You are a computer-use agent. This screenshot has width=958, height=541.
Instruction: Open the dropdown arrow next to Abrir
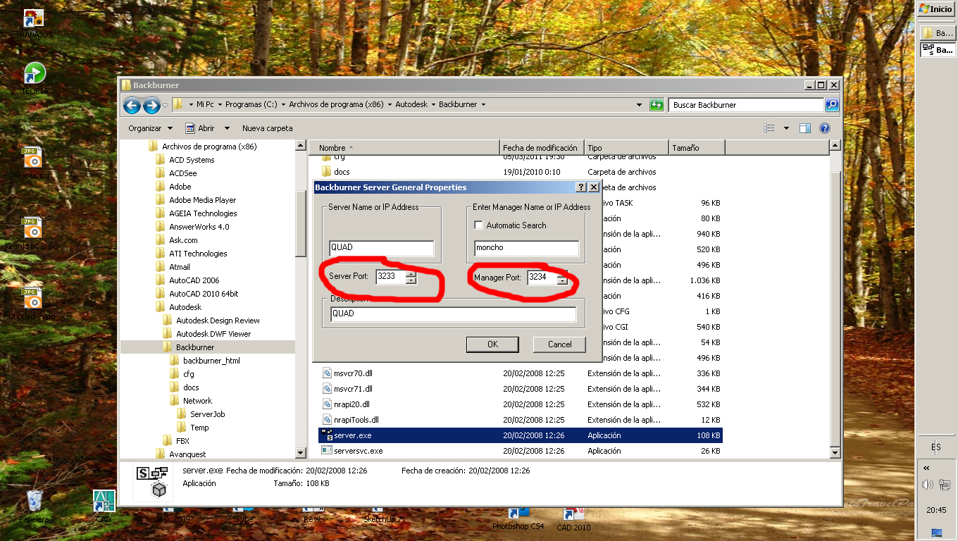(x=227, y=128)
